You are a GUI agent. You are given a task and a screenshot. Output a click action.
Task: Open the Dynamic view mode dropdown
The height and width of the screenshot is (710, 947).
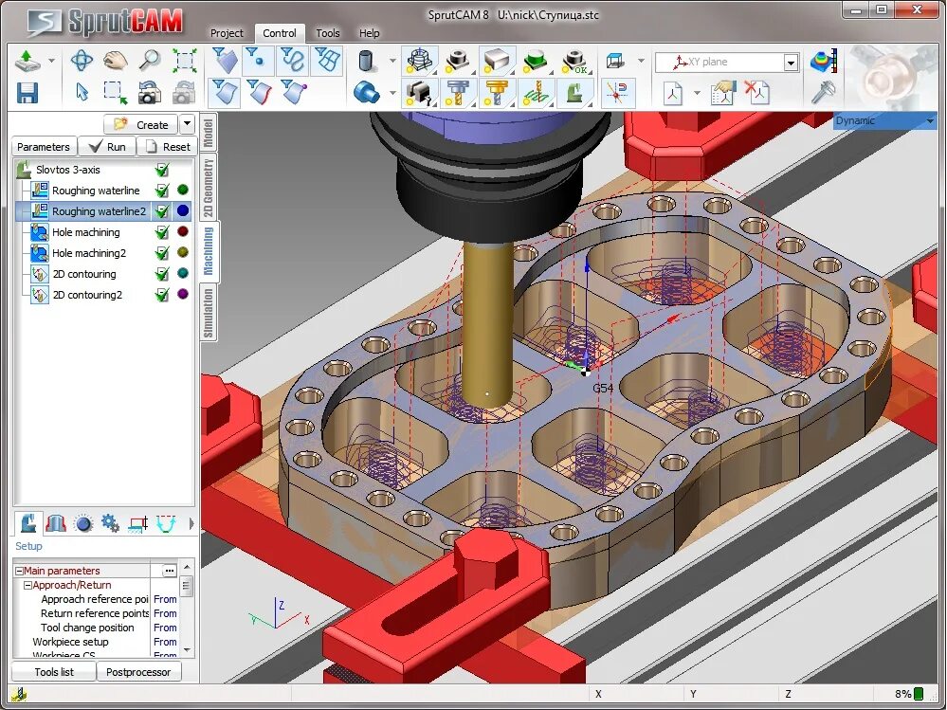pyautogui.click(x=930, y=120)
